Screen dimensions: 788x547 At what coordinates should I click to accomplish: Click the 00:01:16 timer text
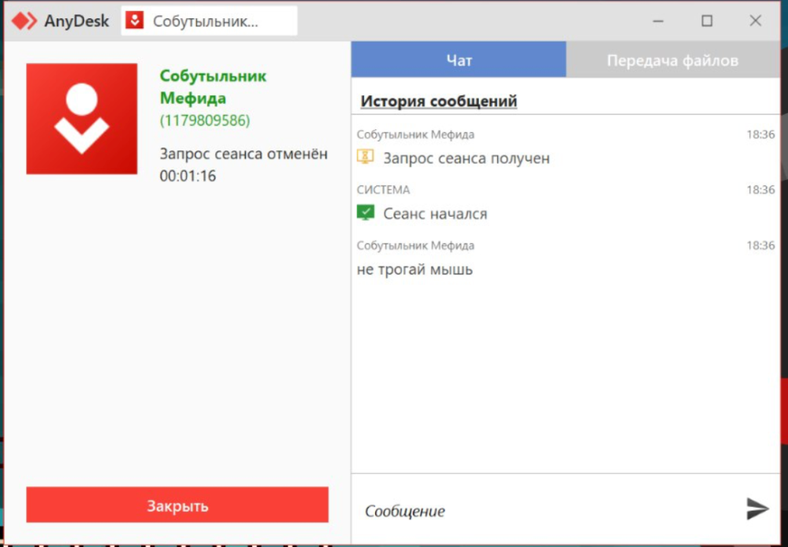tap(188, 176)
